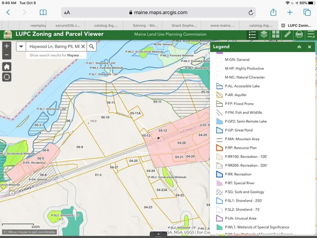Click the P-WL1 legend color swatch
This screenshot has height=238, width=317.
coord(220,227)
